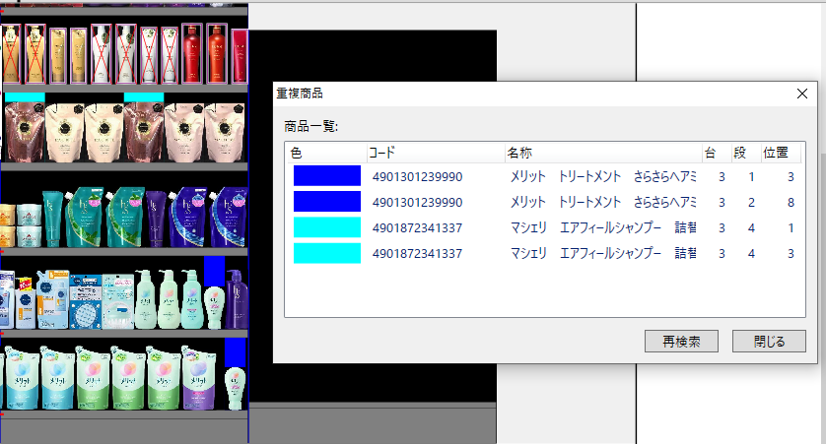
Task: Sort list by 色 column header
Action: point(325,153)
